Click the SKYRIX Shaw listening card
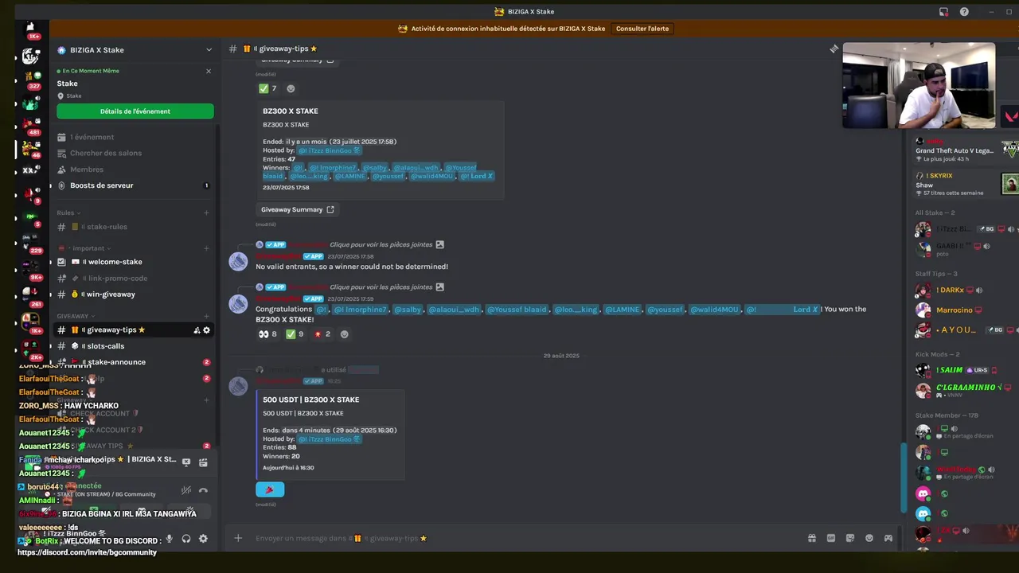The height and width of the screenshot is (573, 1019). coord(966,184)
